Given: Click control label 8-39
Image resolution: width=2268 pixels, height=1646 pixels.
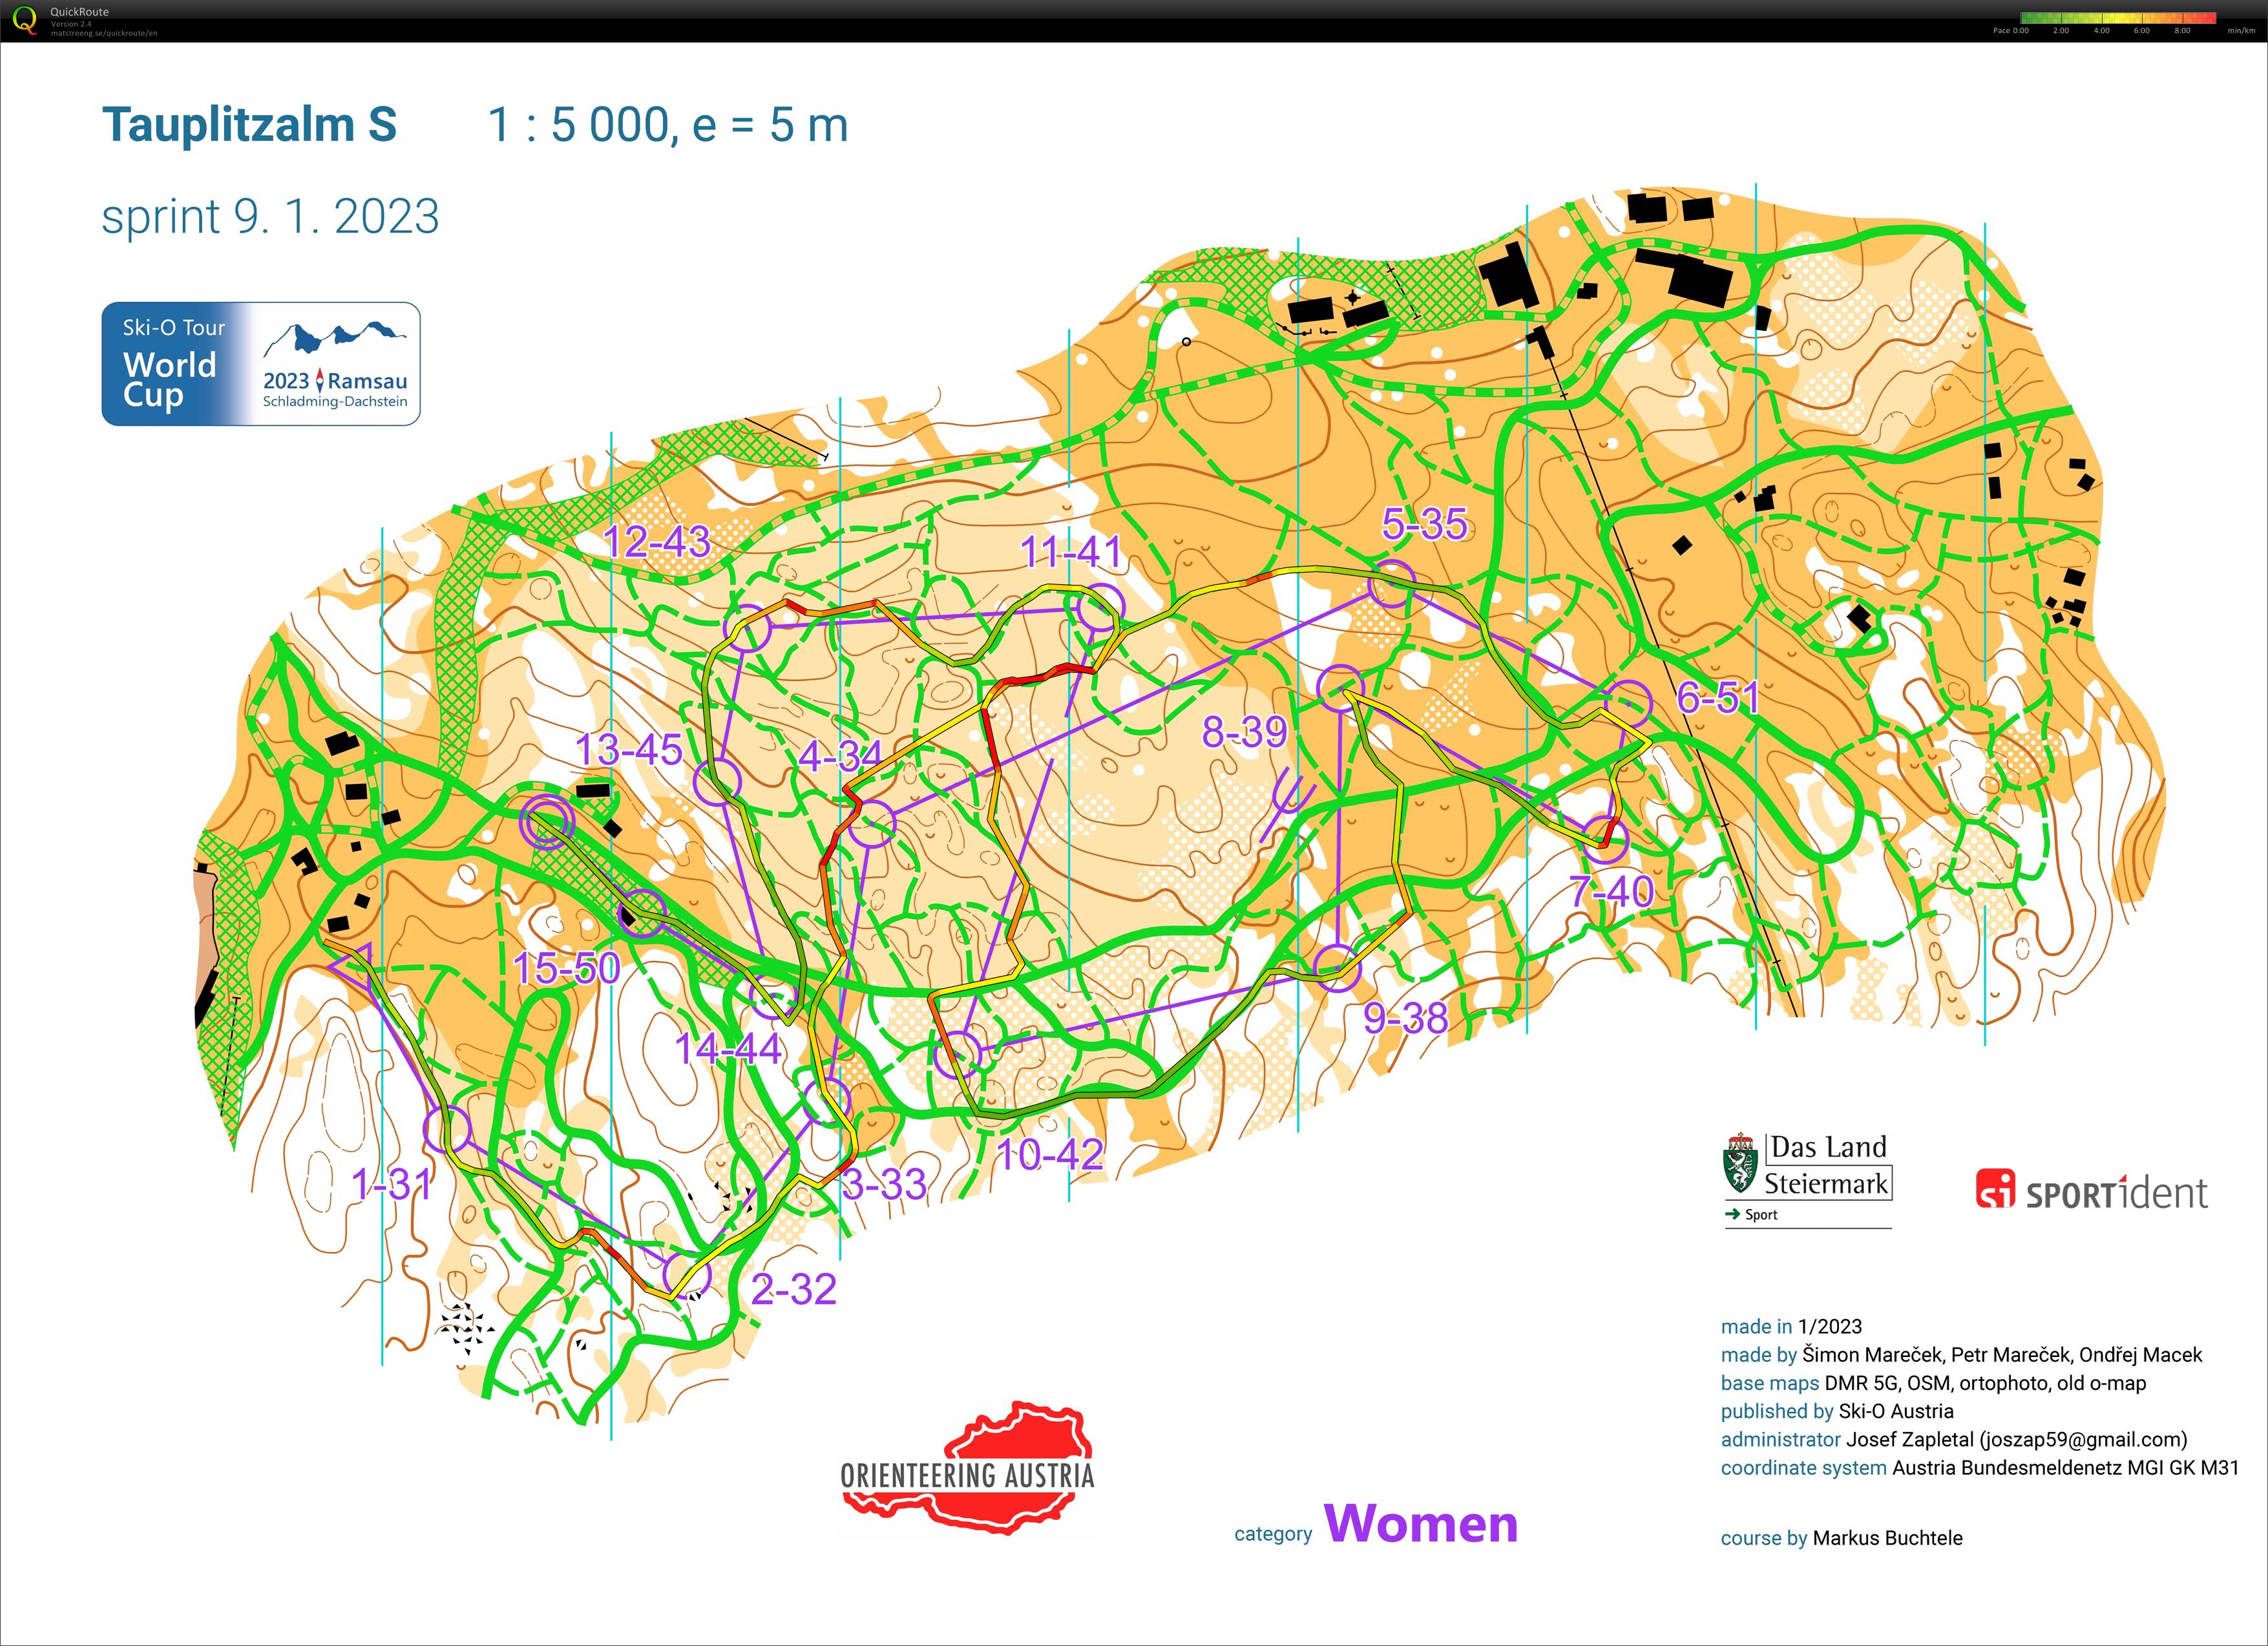Looking at the screenshot, I should tap(1245, 733).
